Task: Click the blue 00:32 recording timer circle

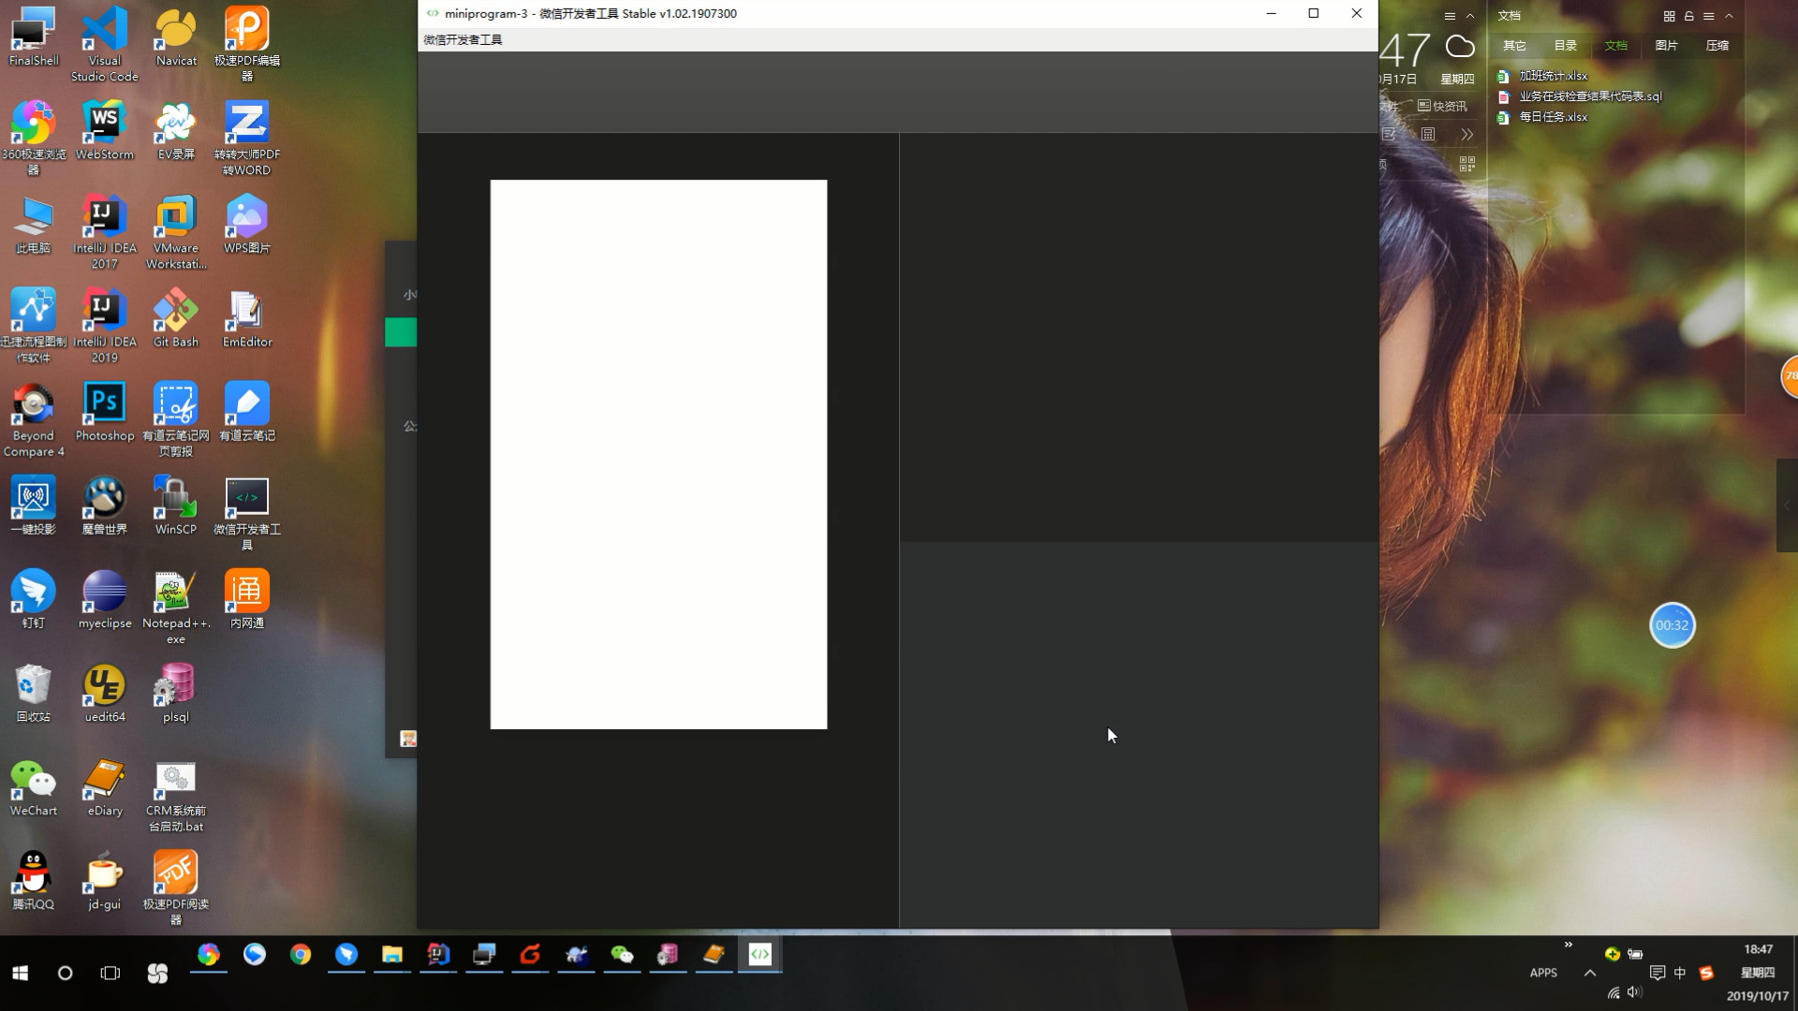Action: [x=1672, y=625]
